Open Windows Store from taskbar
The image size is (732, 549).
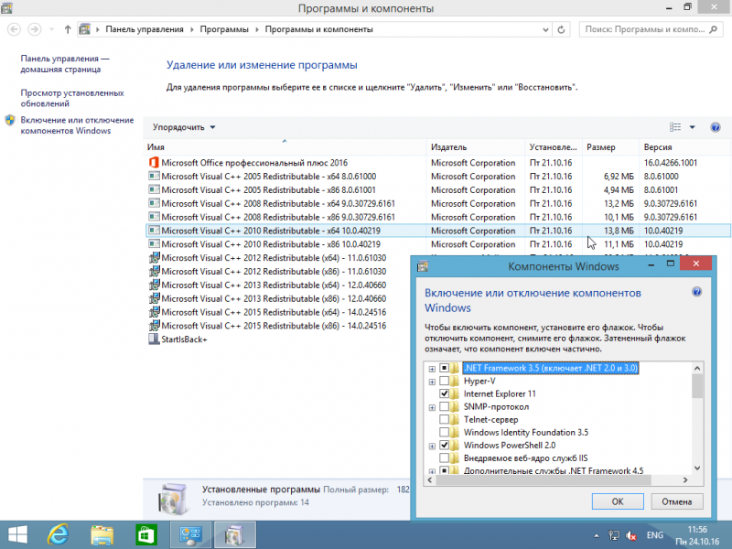point(146,535)
